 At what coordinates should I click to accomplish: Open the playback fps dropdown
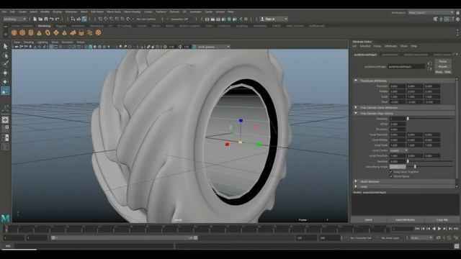pyautogui.click(x=421, y=238)
